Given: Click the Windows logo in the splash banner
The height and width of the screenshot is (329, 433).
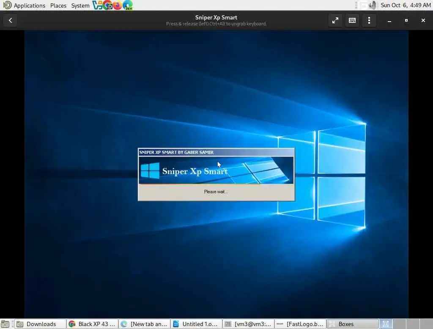Looking at the screenshot, I should [x=150, y=170].
